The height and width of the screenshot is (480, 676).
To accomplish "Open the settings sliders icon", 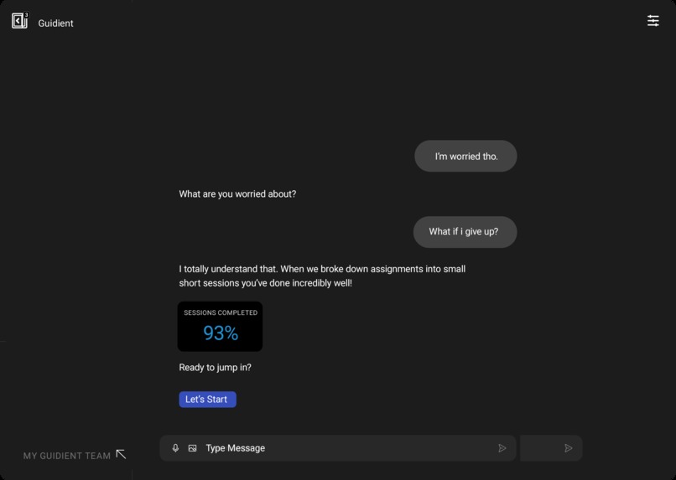I will click(x=653, y=21).
